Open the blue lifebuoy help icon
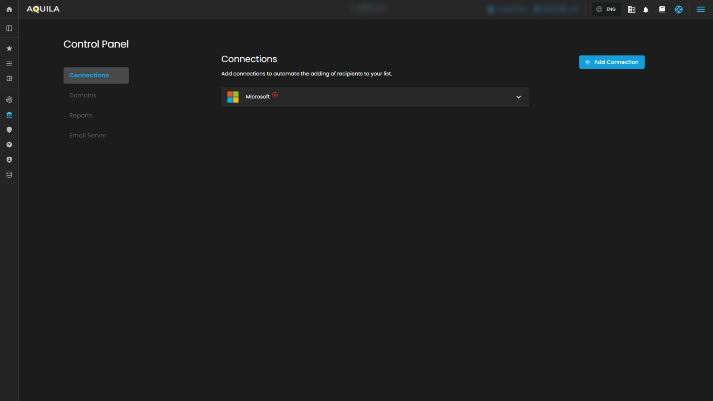This screenshot has width=713, height=401. point(679,9)
